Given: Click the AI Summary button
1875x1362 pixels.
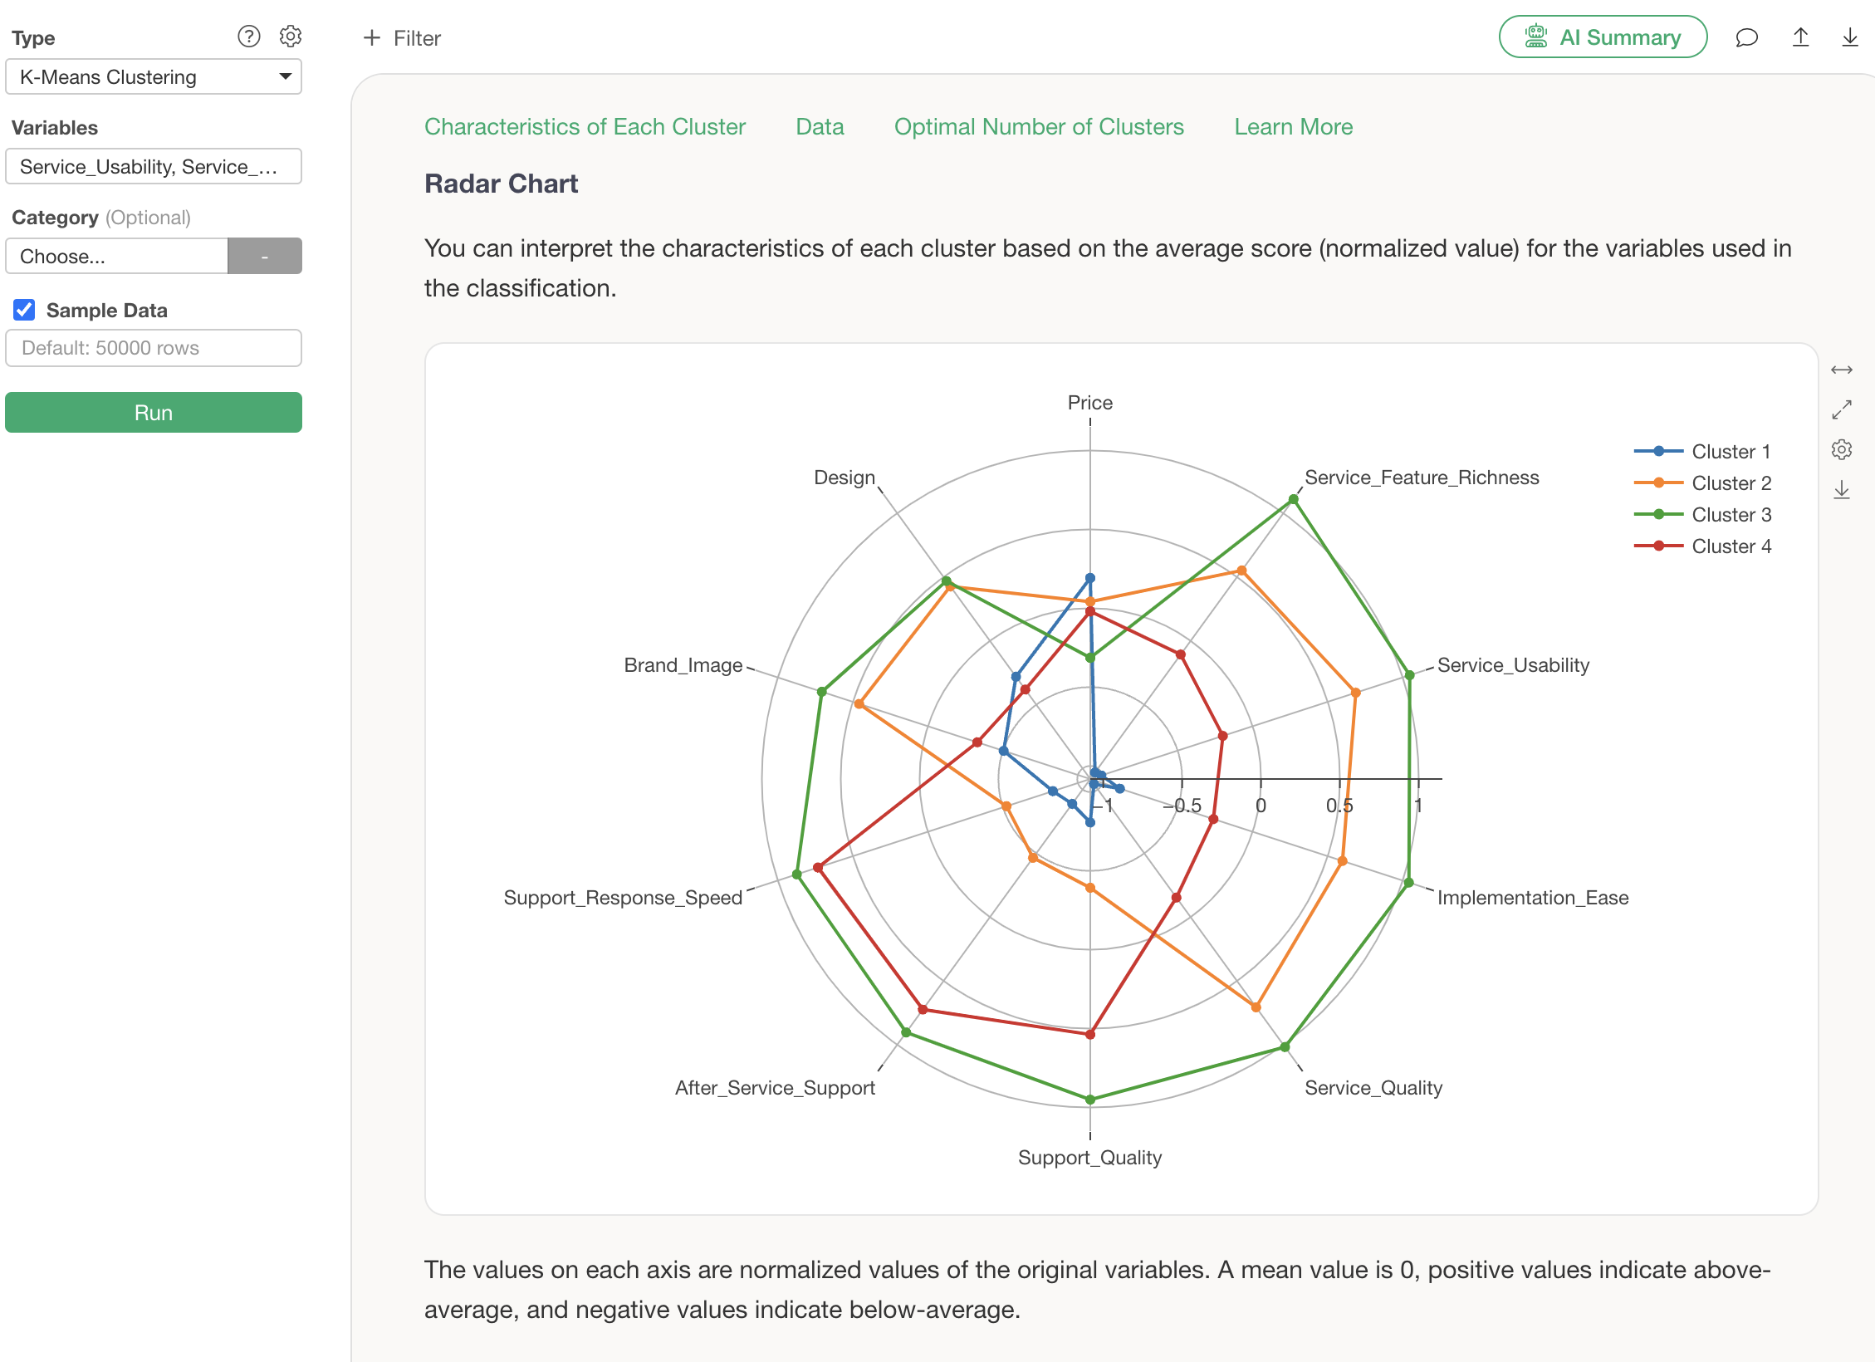Looking at the screenshot, I should pos(1602,37).
